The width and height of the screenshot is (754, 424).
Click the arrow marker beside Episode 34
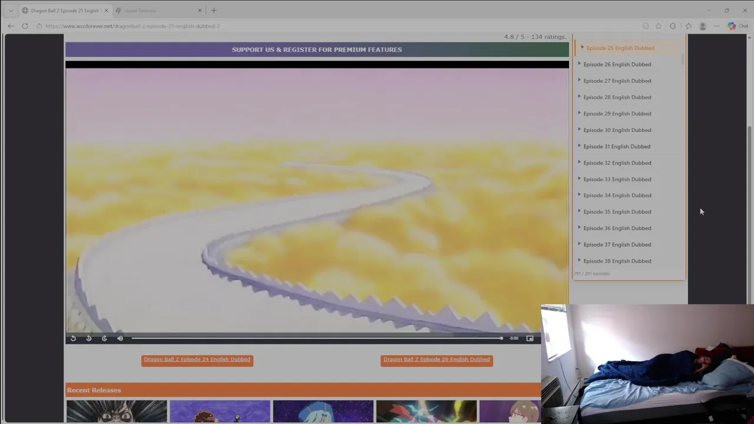tap(579, 195)
